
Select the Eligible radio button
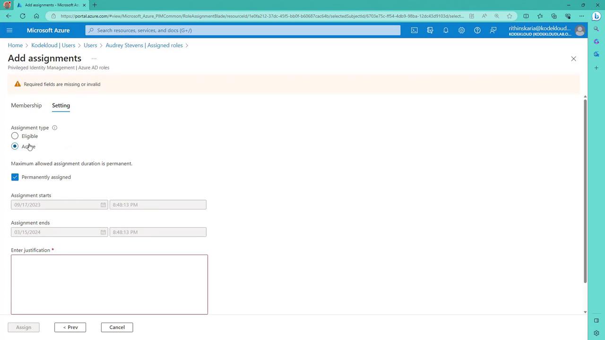coord(15,136)
